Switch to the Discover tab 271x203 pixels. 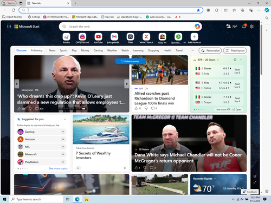pyautogui.click(x=22, y=50)
